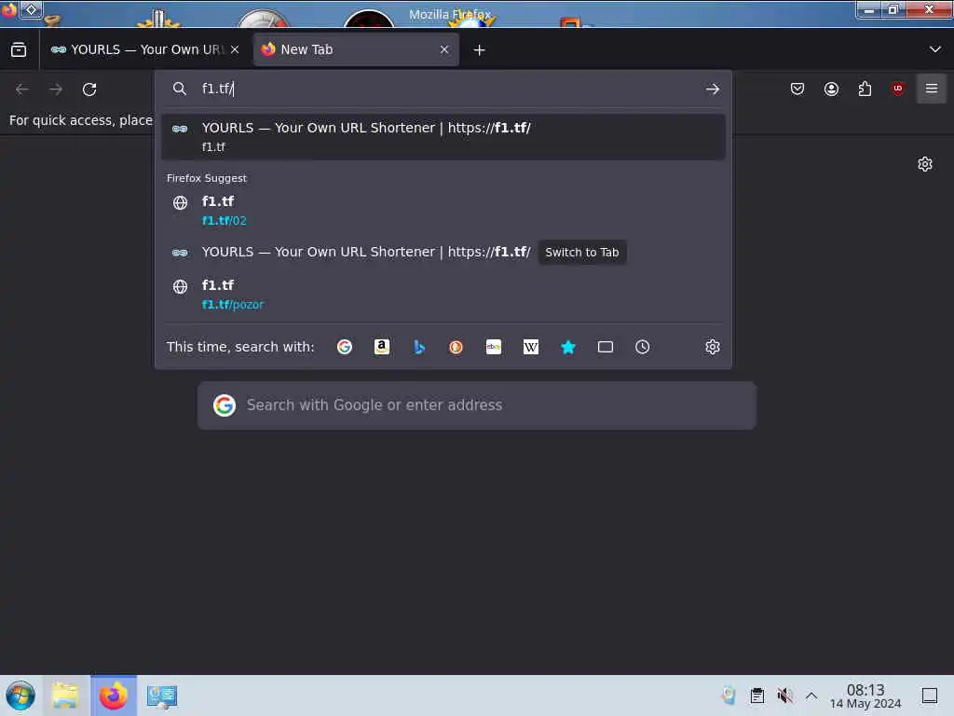Open Firefox View icon in tab strip

click(x=19, y=50)
